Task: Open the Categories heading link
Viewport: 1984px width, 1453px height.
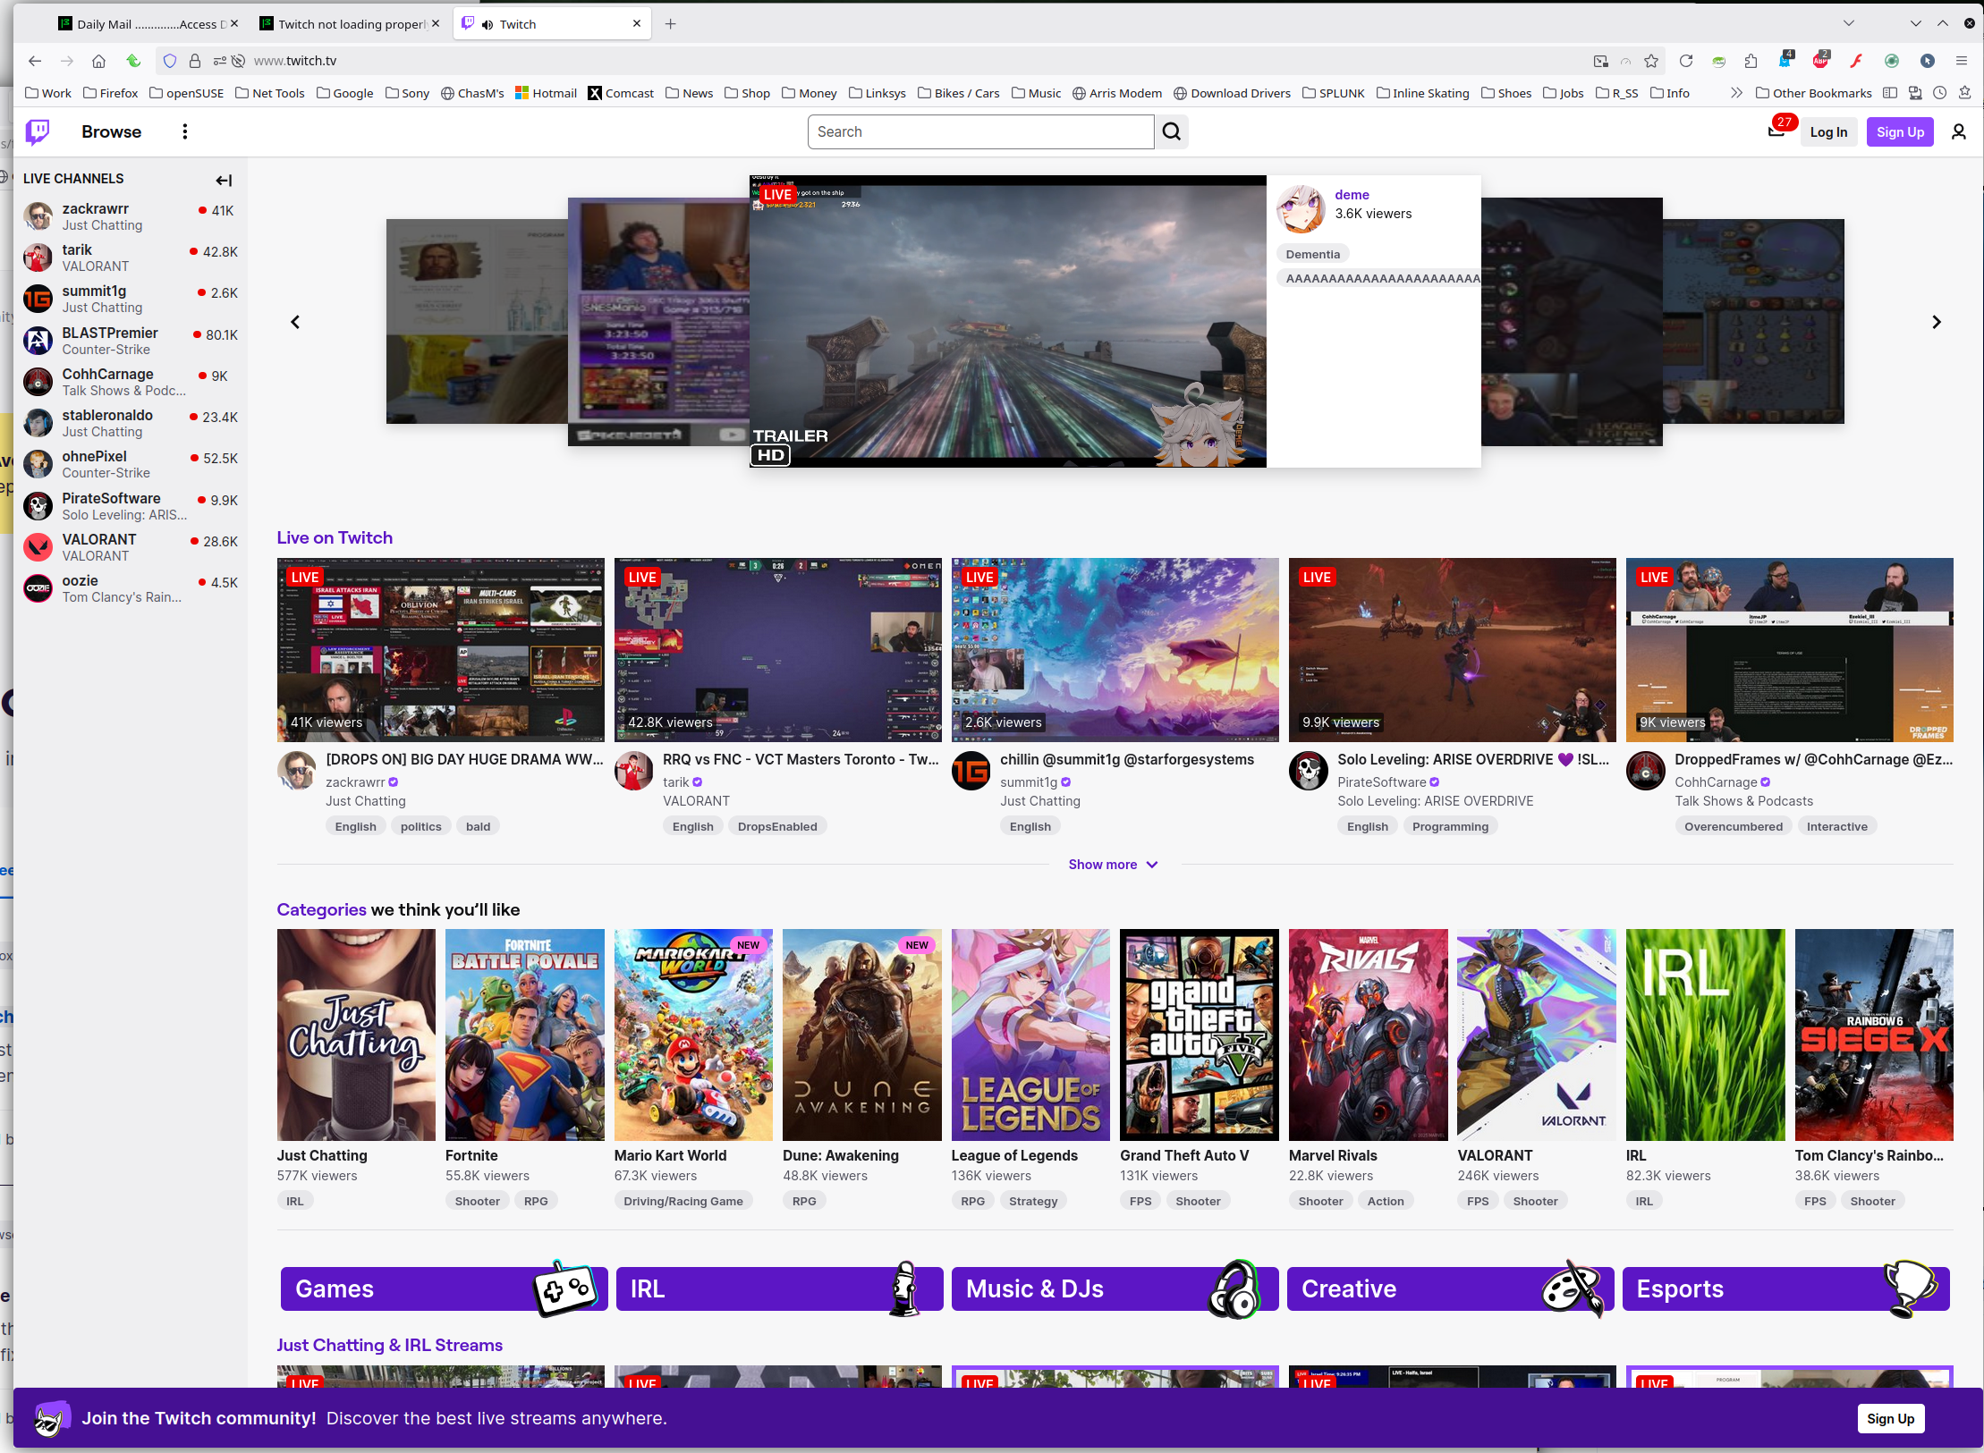Action: [321, 909]
